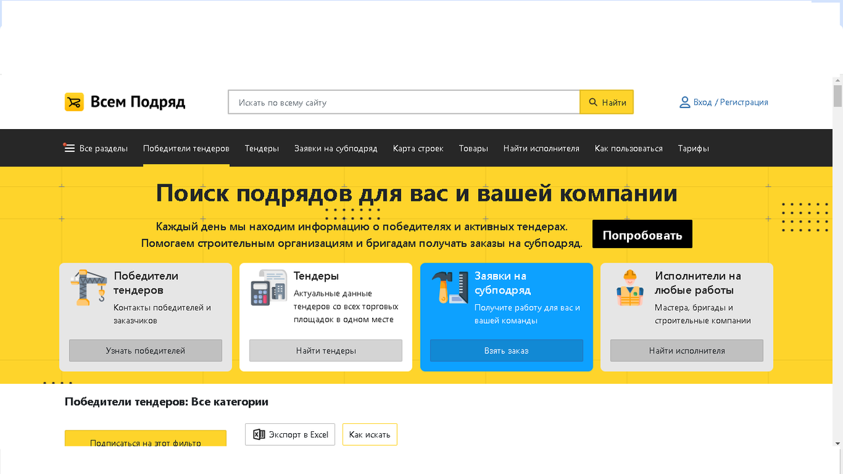Click the Найти search button

607,102
